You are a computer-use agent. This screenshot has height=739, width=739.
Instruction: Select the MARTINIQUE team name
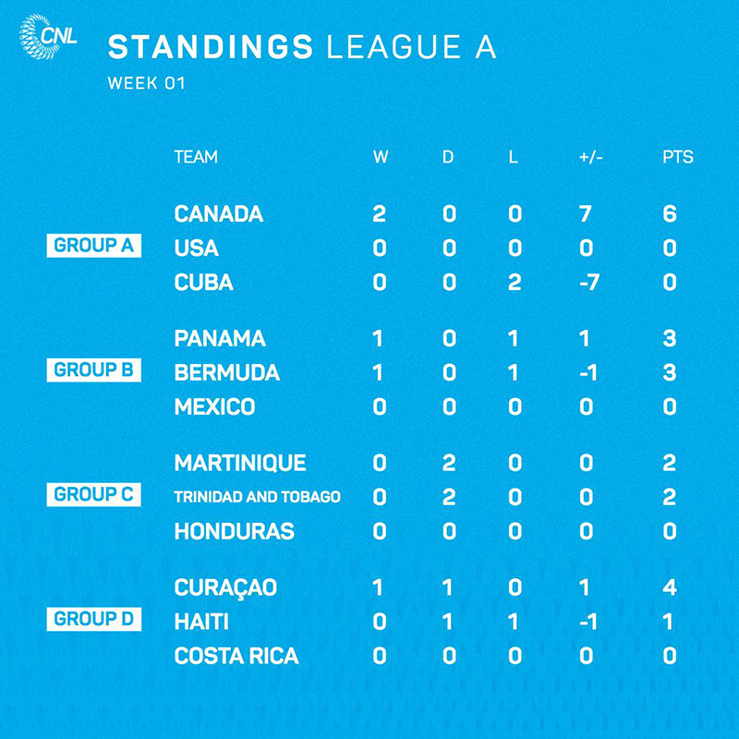click(240, 463)
